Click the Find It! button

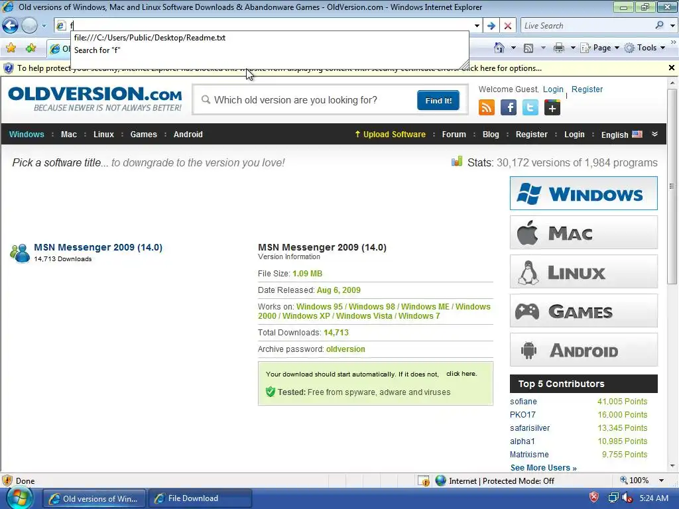point(438,101)
